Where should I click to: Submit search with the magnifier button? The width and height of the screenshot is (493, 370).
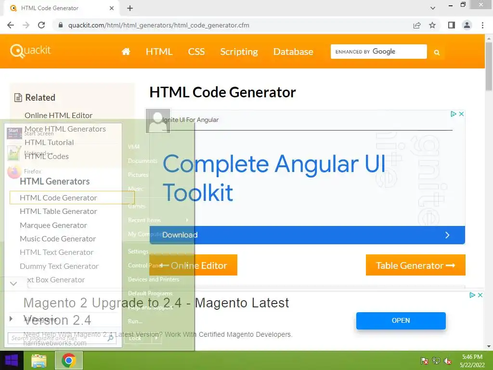[x=436, y=52]
